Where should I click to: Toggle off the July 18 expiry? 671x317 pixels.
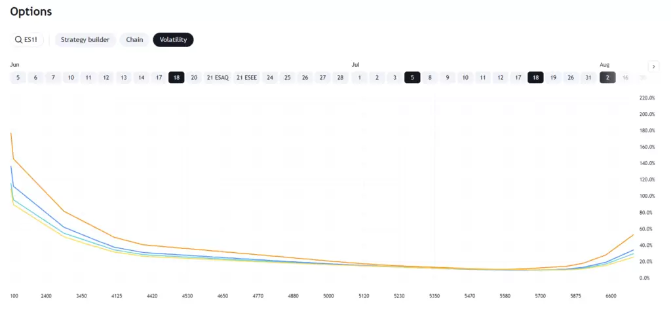(535, 77)
